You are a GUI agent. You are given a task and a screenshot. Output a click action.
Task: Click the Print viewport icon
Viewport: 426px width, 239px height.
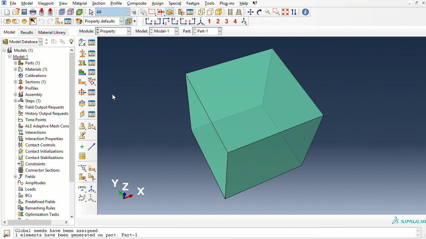tap(33, 12)
